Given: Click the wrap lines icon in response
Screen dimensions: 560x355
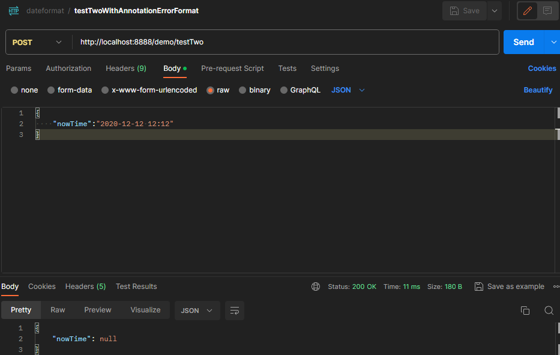Looking at the screenshot, I should pos(235,311).
